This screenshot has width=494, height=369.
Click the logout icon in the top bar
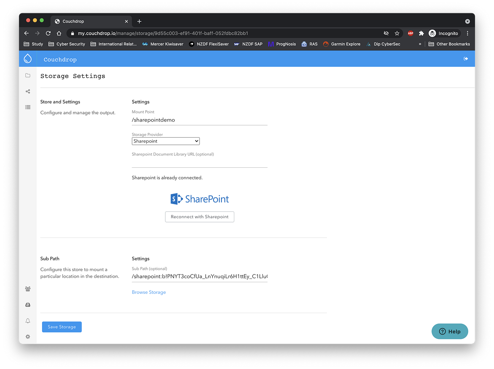click(465, 58)
